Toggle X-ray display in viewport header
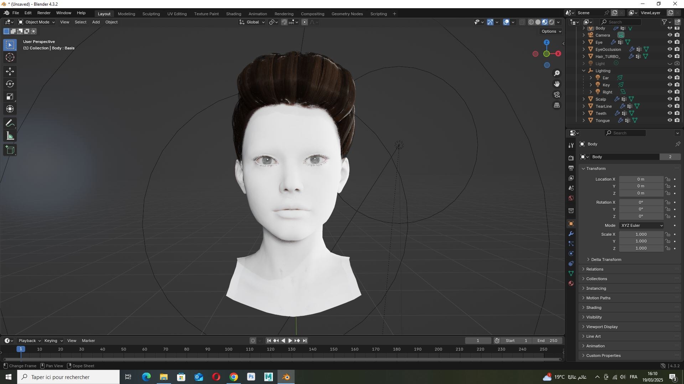The height and width of the screenshot is (384, 684). click(522, 22)
